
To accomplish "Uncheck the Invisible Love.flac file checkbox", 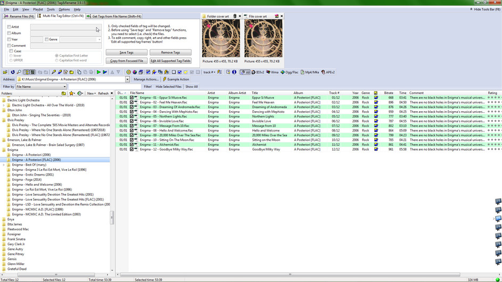I will 131,121.
